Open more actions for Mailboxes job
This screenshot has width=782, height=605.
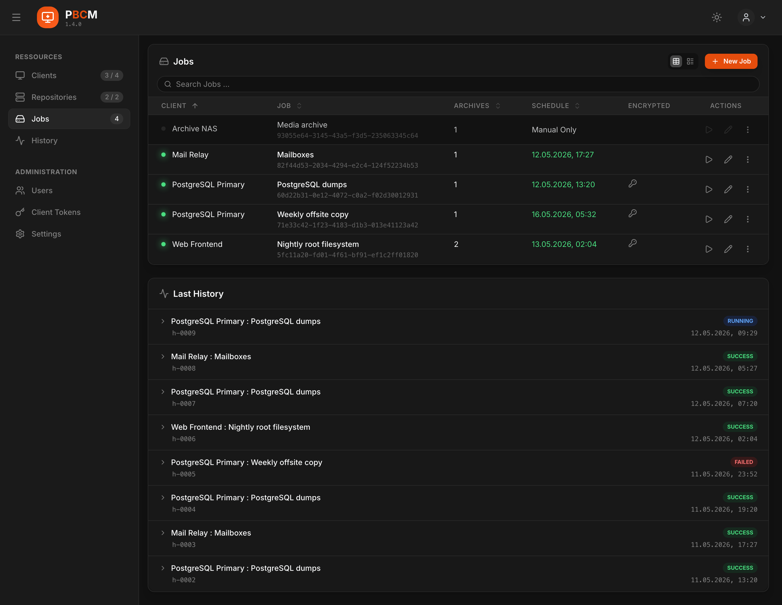click(748, 160)
